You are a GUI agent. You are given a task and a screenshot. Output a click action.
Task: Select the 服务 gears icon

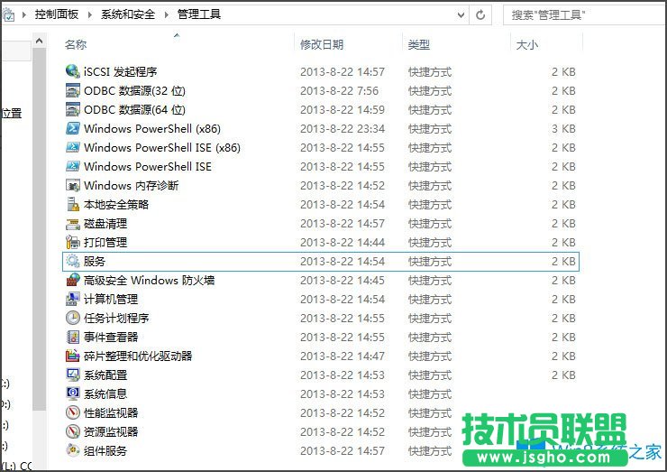click(73, 261)
